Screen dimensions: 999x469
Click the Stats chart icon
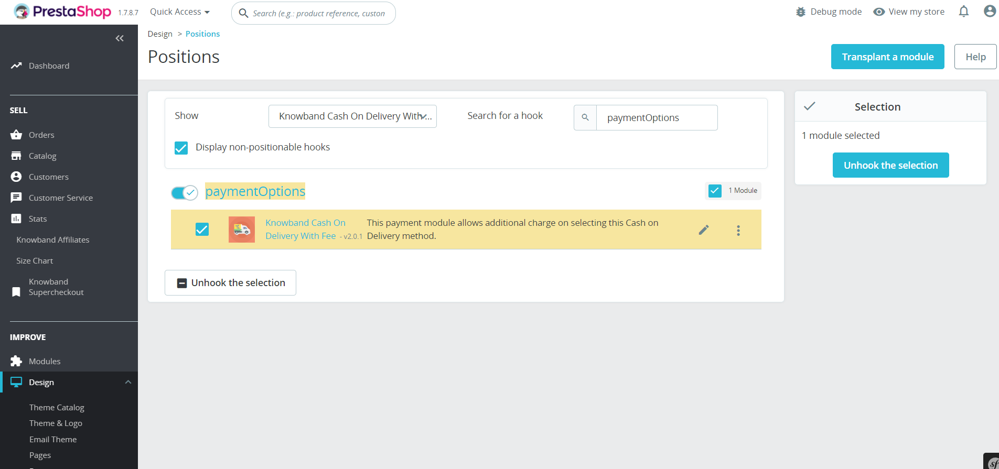16,219
